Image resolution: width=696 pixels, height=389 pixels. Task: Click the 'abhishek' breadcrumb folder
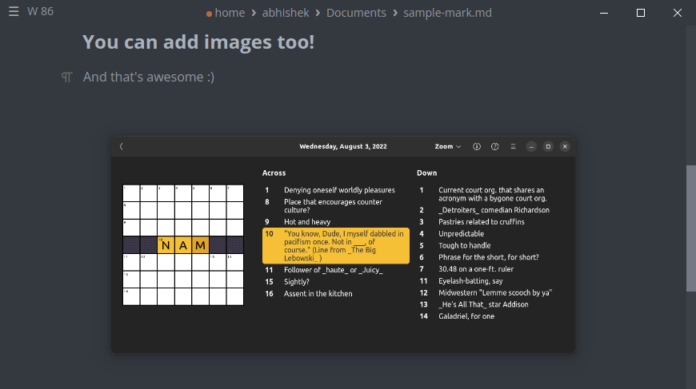click(286, 13)
